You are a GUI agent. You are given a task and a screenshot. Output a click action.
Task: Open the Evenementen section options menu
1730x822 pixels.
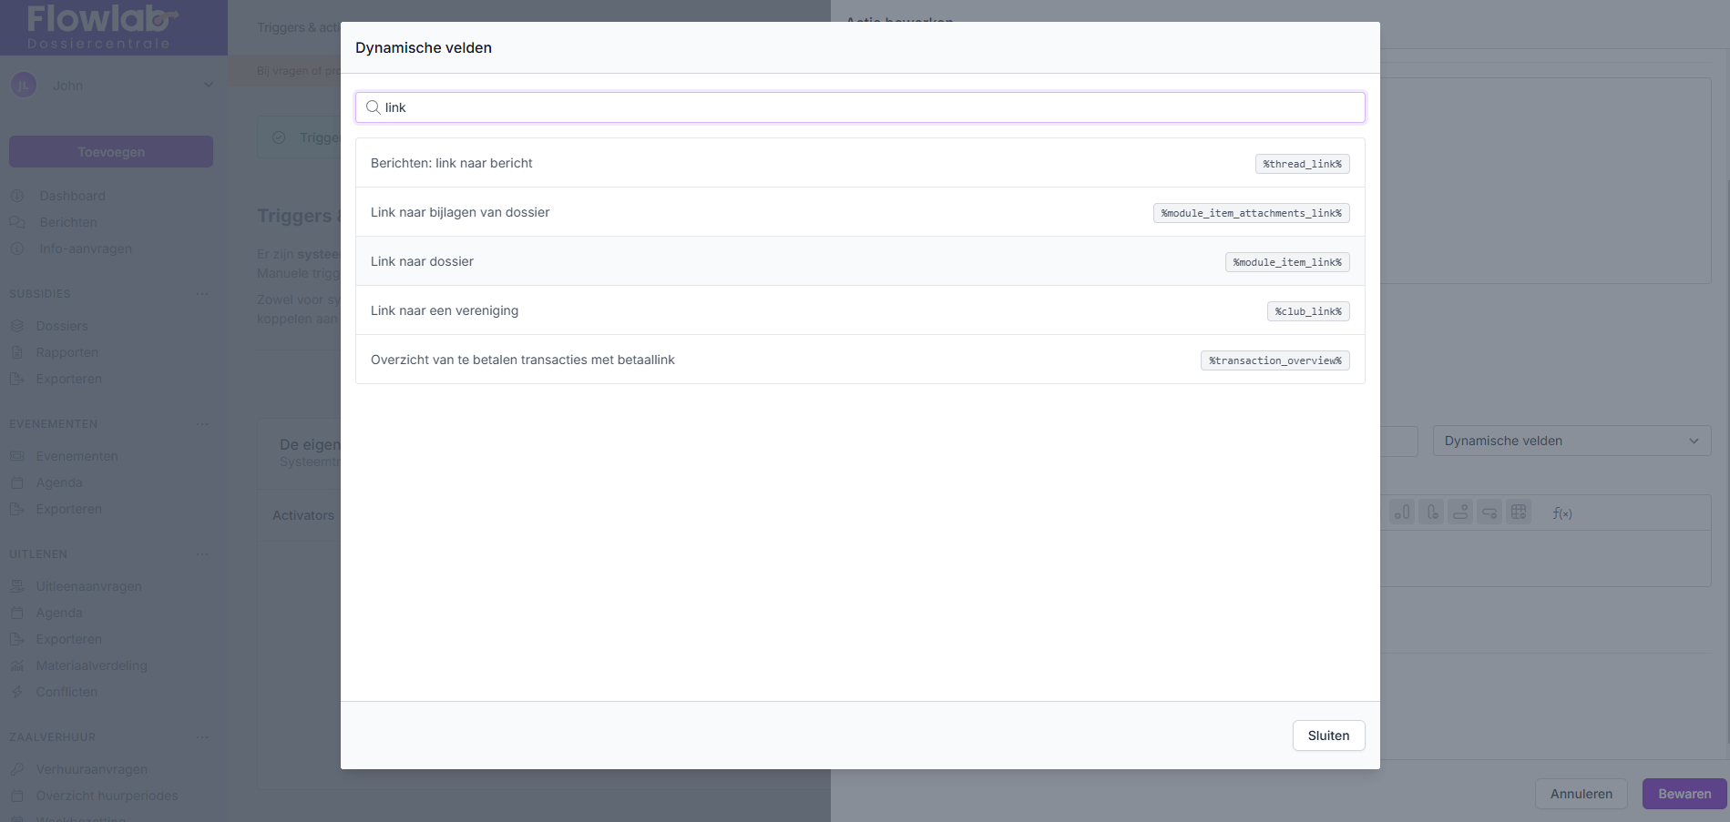click(x=202, y=424)
